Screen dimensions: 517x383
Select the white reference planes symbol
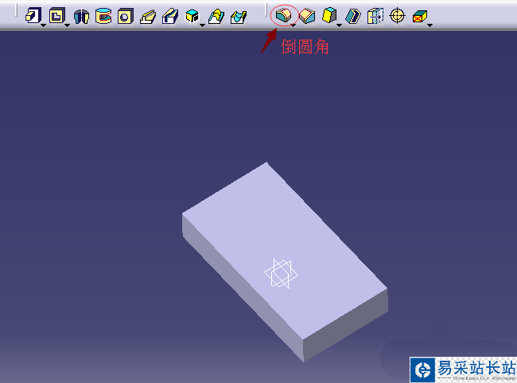(x=282, y=273)
